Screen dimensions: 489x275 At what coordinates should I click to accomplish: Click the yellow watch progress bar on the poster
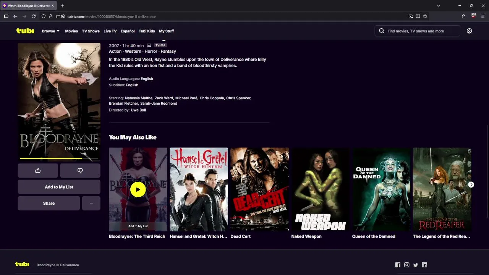[51, 158]
